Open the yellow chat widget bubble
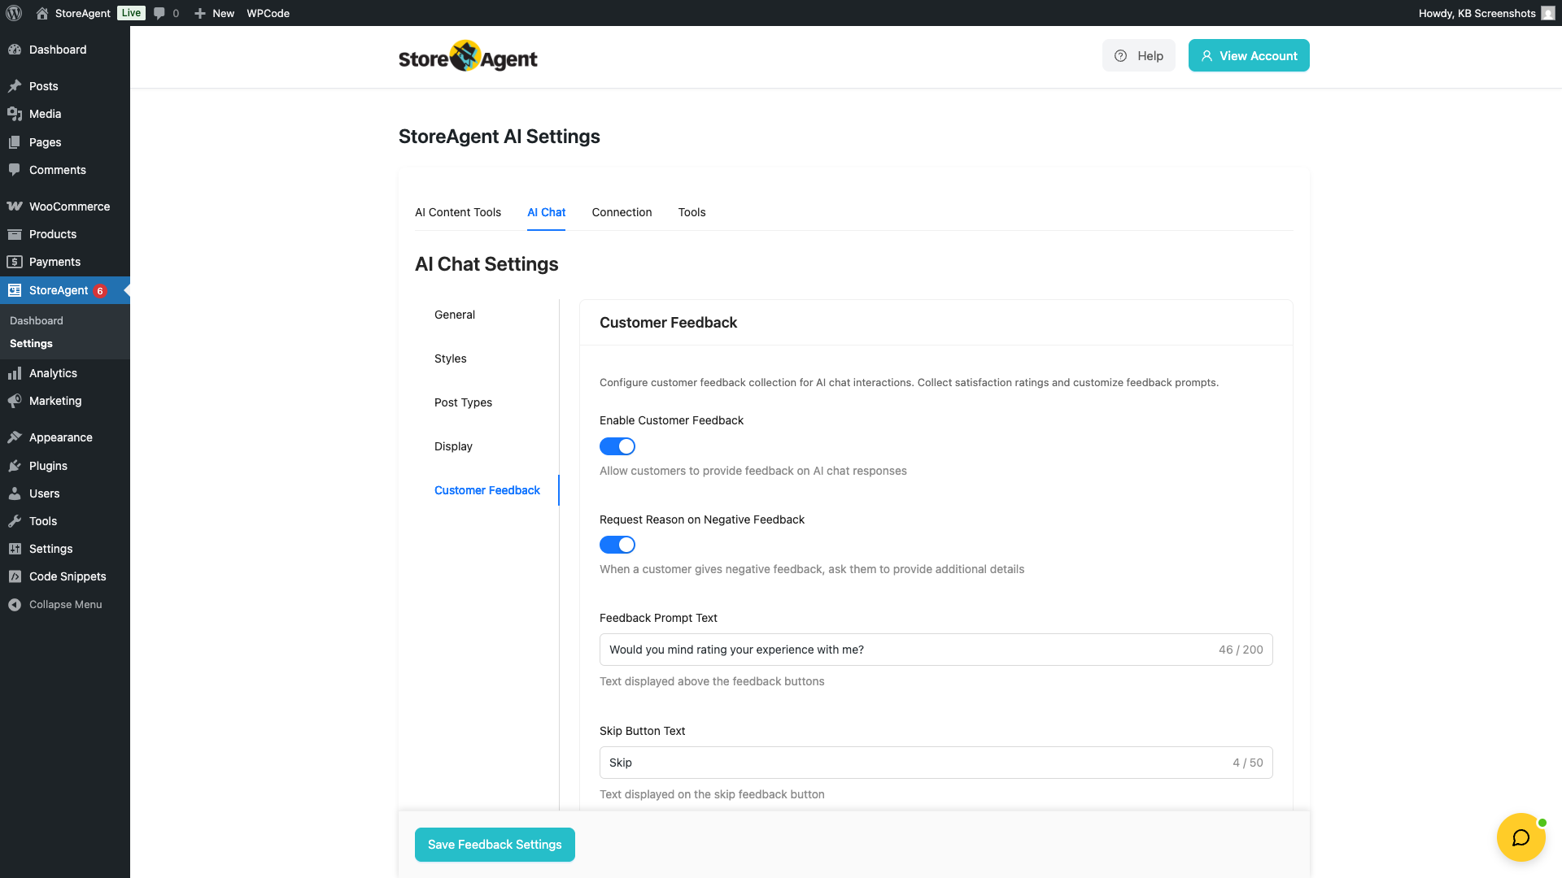 1521,837
